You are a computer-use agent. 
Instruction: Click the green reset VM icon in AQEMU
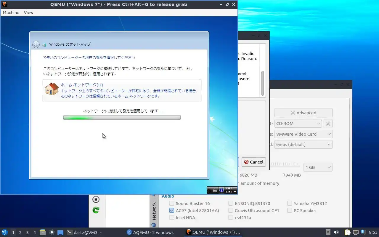point(96,210)
